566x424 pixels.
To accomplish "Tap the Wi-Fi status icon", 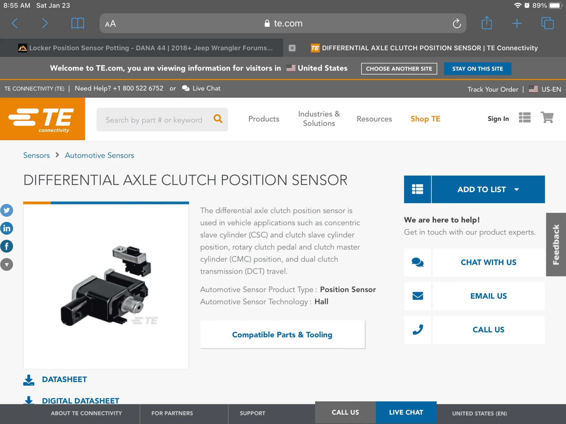I will (518, 5).
